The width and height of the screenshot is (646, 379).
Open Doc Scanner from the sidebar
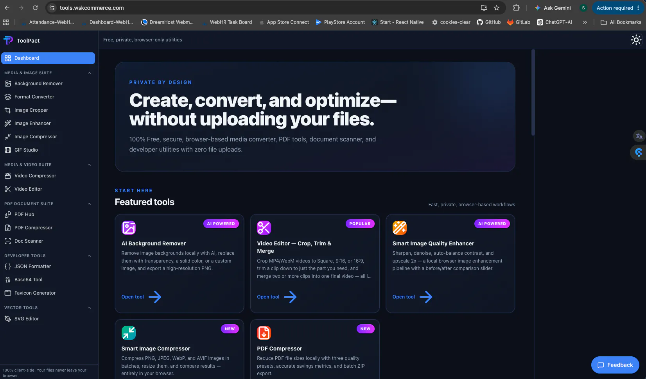(48, 241)
